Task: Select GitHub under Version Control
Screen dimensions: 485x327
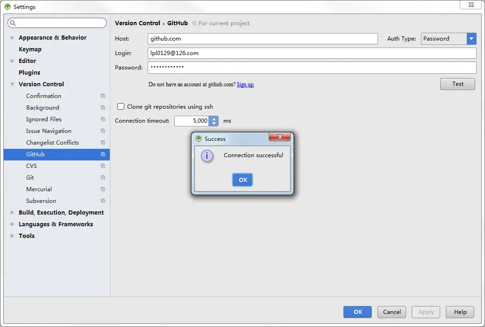Action: pos(57,154)
